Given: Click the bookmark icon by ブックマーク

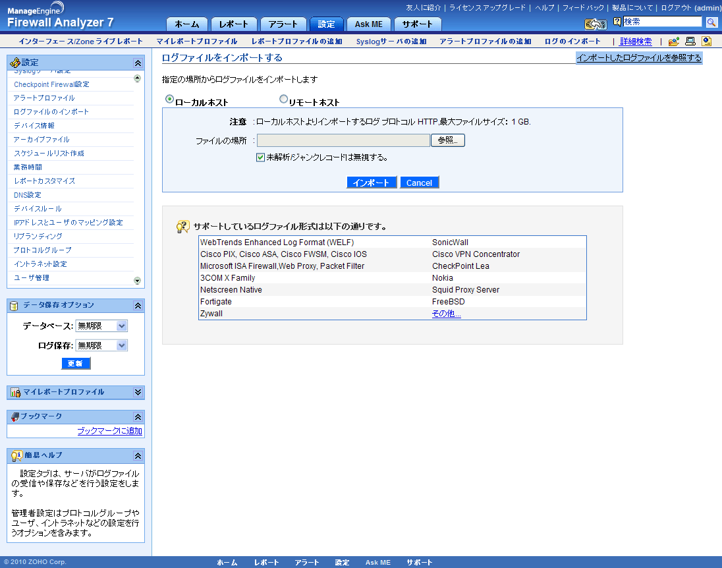Looking at the screenshot, I should coord(15,416).
